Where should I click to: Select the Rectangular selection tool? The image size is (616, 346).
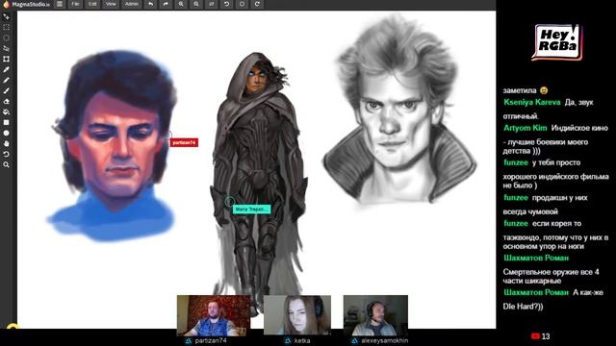pos(7,28)
